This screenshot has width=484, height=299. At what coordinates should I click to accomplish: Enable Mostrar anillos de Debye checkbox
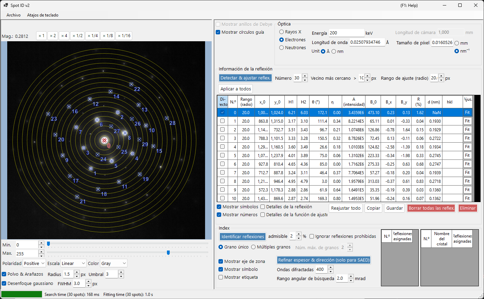[x=218, y=24]
